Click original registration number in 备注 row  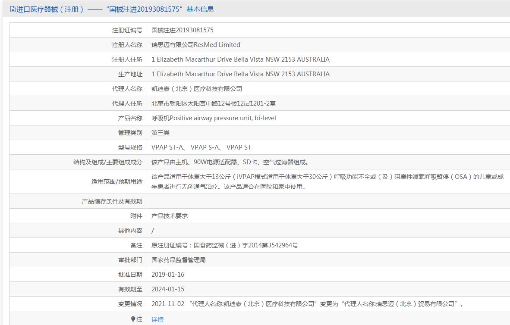[224, 245]
